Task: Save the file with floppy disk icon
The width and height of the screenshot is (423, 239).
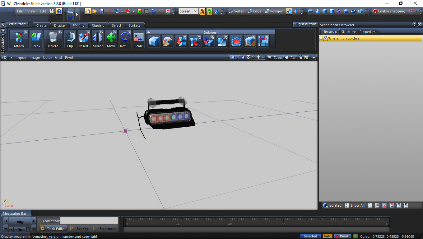Action: 102,11
